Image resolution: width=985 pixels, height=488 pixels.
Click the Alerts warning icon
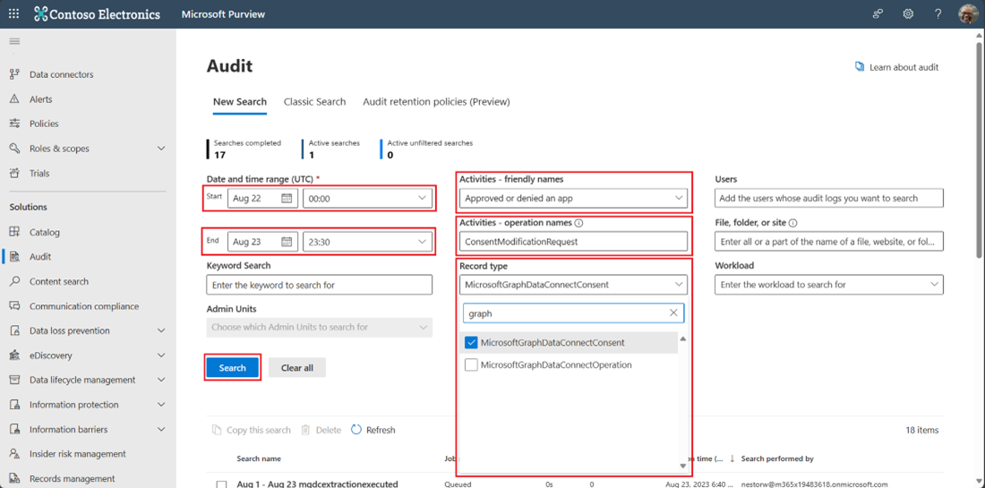click(15, 99)
